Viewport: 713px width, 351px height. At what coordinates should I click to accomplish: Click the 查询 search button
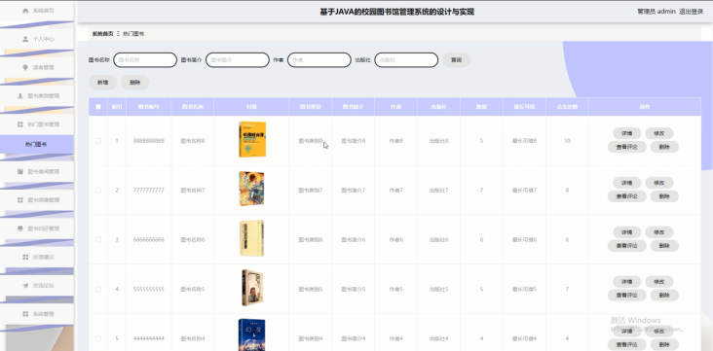(x=456, y=60)
